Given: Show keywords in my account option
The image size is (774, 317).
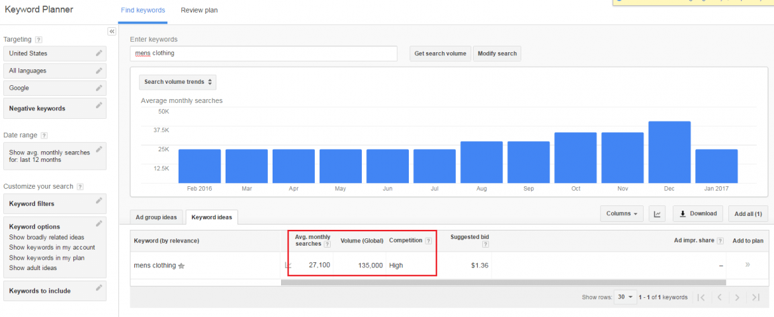Looking at the screenshot, I should (x=52, y=248).
